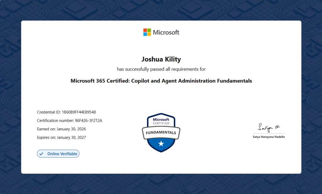Click the Expires on January 30, 2027 date
Viewport: 322px width, 194px height.
(x=61, y=137)
